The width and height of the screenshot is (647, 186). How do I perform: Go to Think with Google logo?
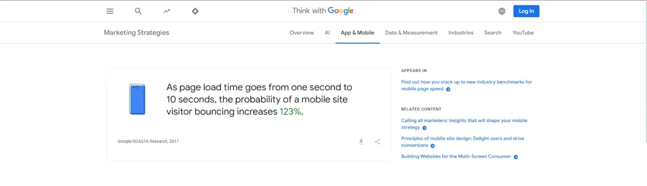coord(323,11)
